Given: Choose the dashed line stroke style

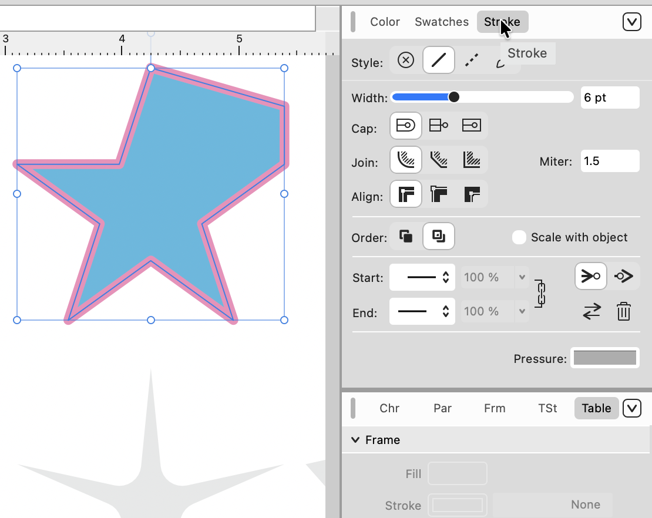Looking at the screenshot, I should coord(471,60).
